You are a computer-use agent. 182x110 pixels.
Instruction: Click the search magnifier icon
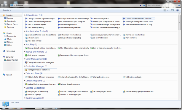point(179,5)
